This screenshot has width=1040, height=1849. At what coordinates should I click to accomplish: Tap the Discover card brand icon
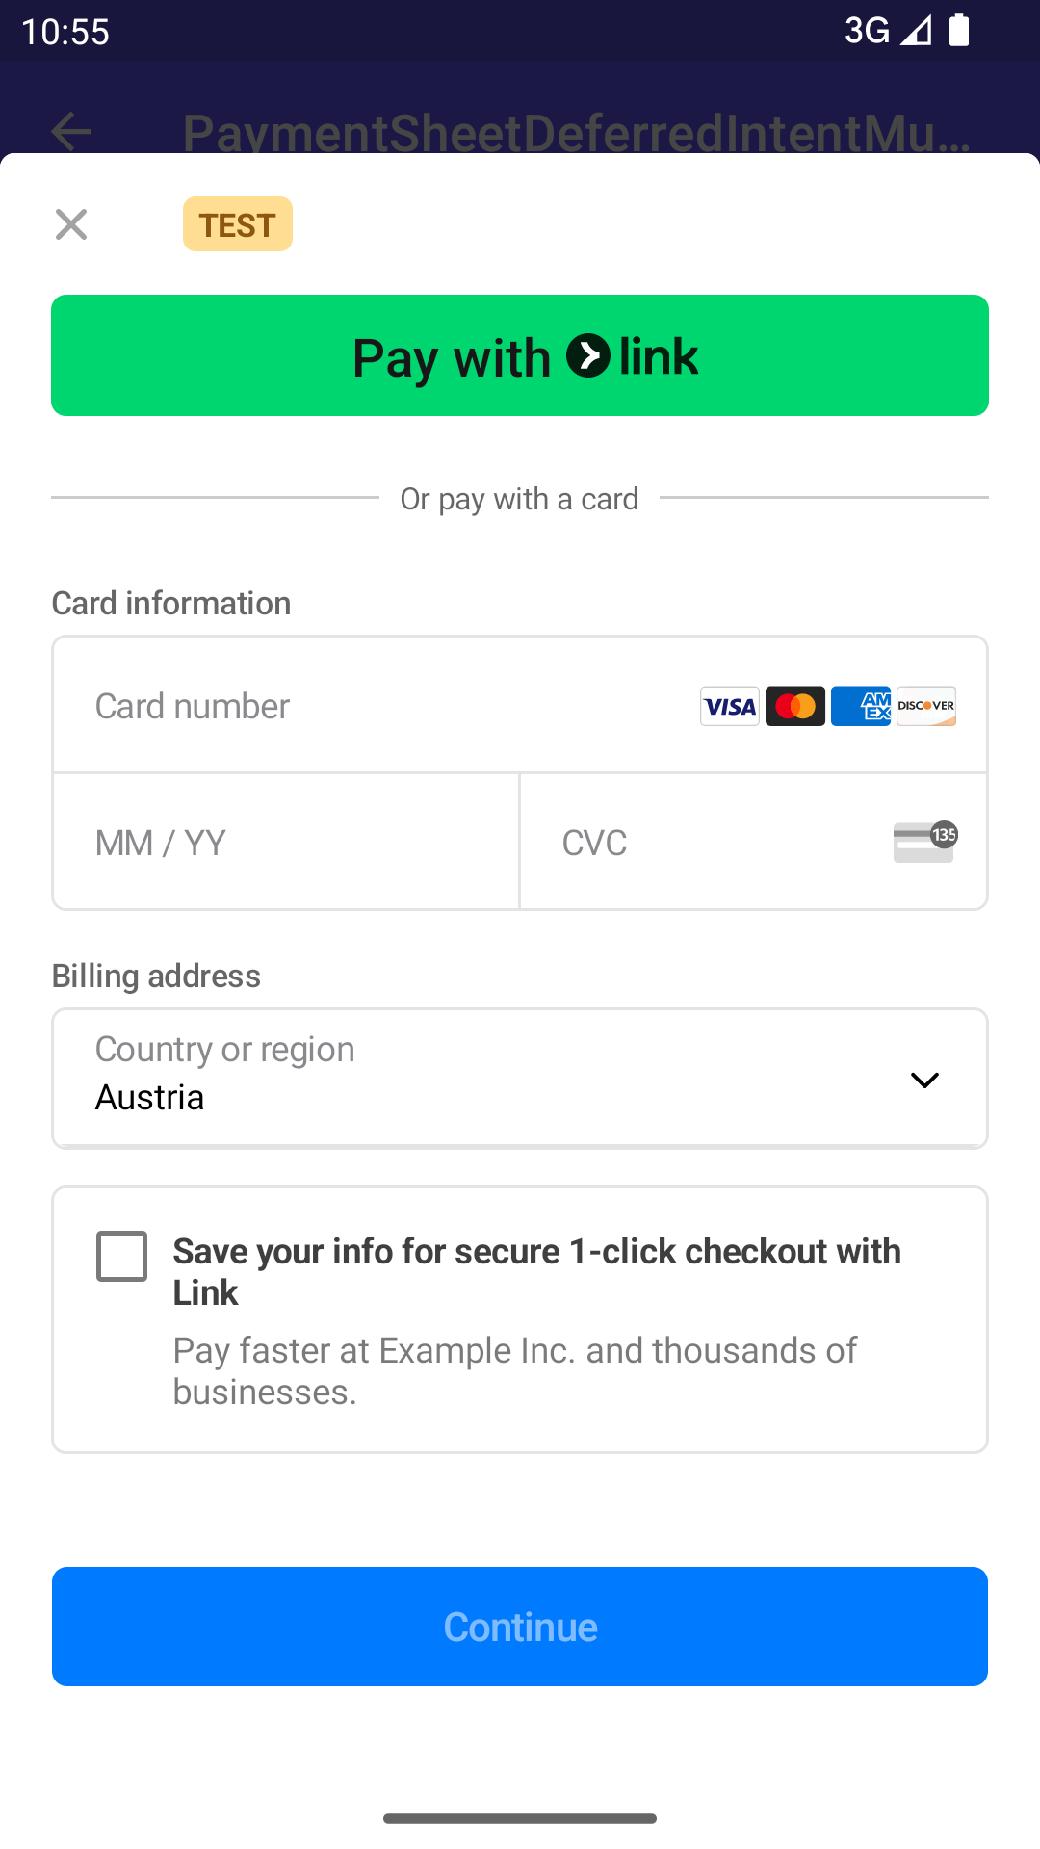point(926,706)
